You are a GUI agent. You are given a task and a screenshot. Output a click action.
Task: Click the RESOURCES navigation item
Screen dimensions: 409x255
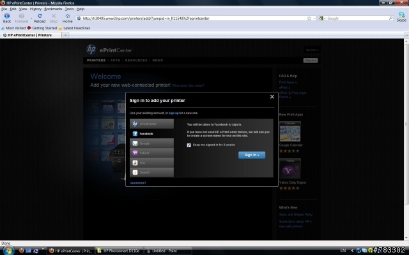pyautogui.click(x=136, y=61)
